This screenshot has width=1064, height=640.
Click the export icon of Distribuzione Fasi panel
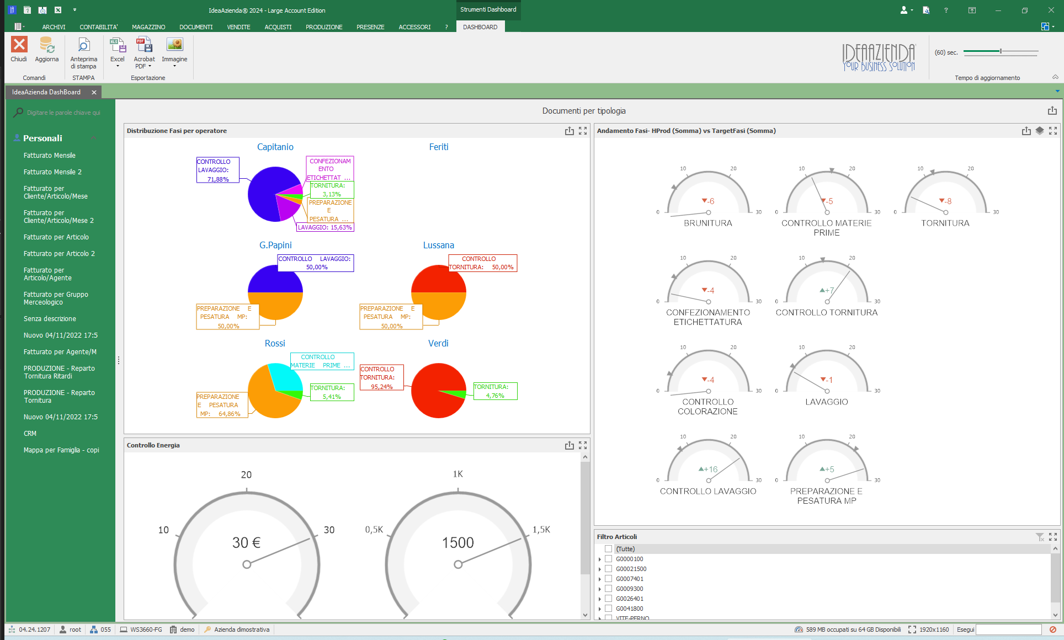[570, 131]
